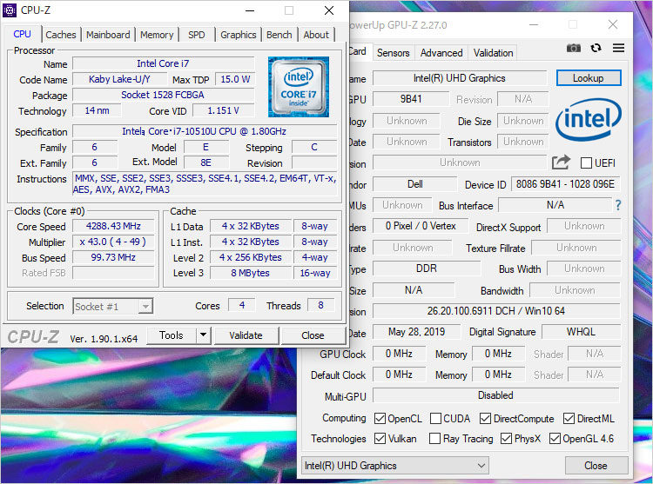Toggle the DirectCompute checkbox
Image resolution: width=653 pixels, height=484 pixels.
point(485,418)
